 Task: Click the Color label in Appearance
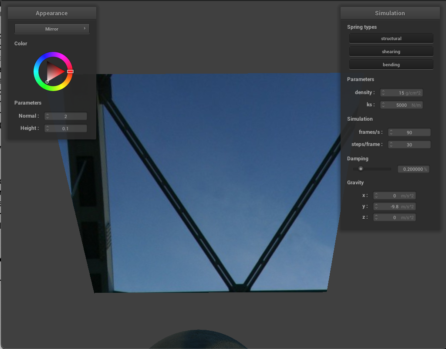pos(21,44)
